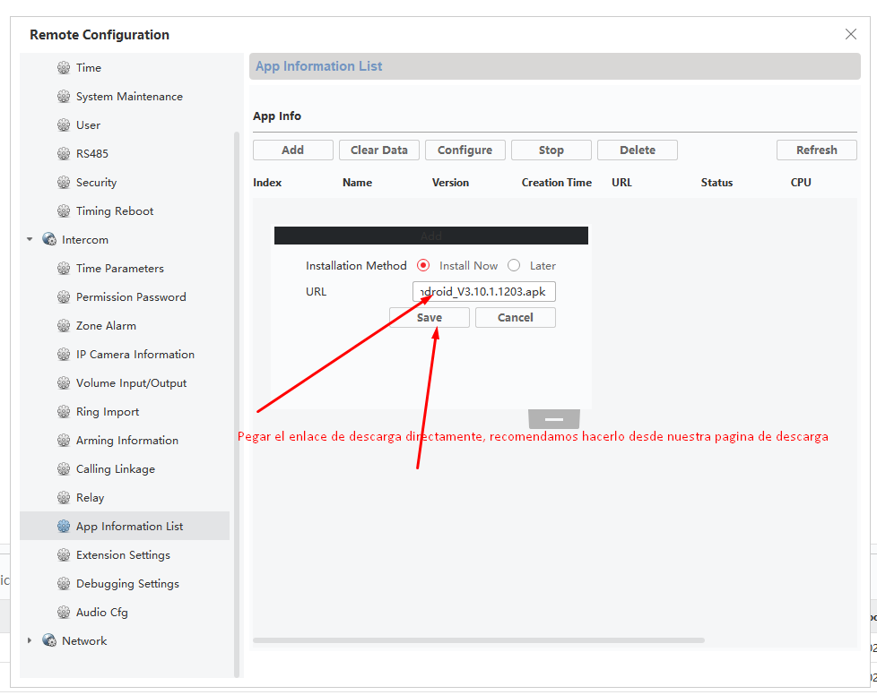Click the gear icon beside Ring Import

click(x=64, y=412)
